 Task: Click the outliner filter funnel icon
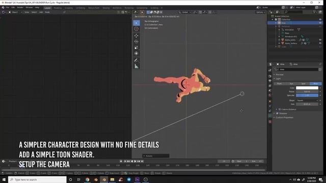coord(314,12)
